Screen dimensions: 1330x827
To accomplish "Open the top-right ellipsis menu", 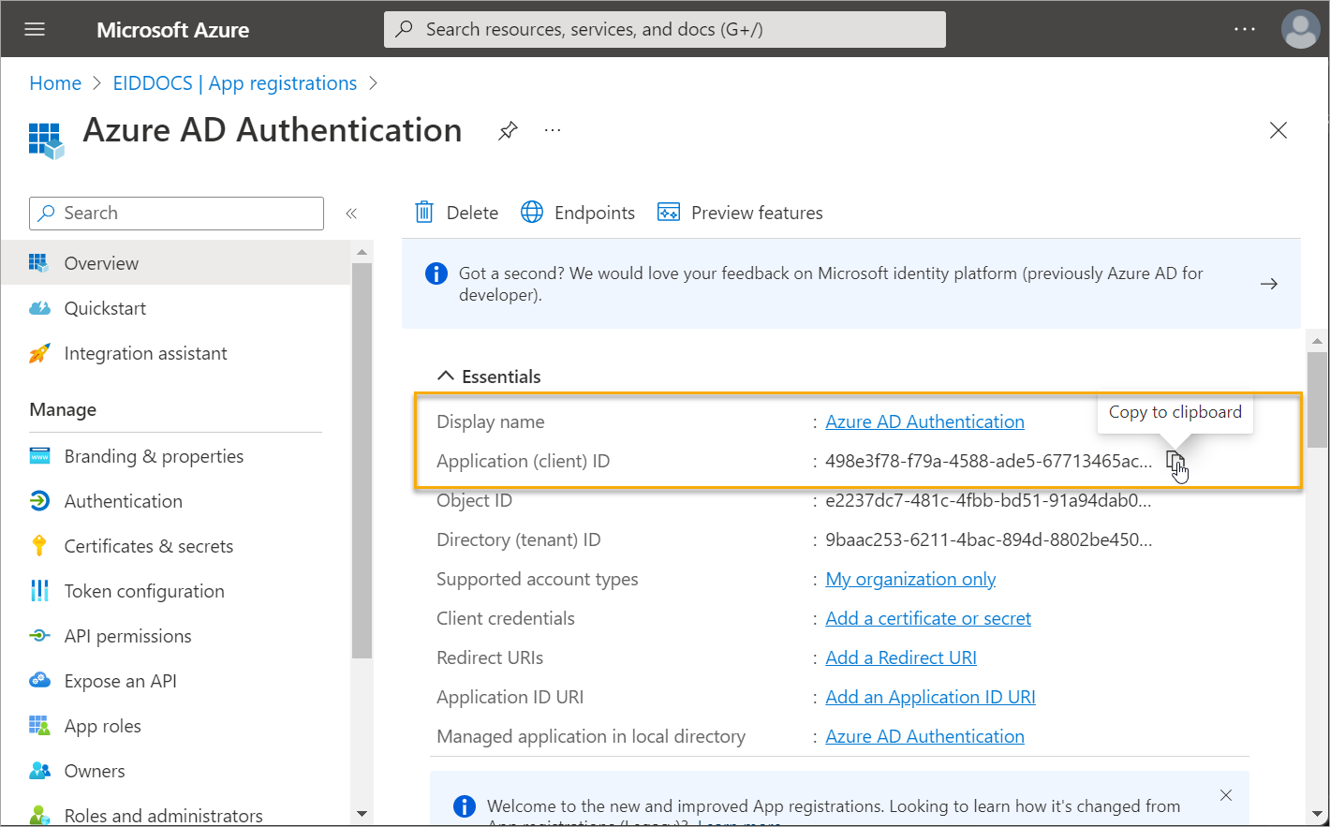I will pyautogui.click(x=1245, y=28).
